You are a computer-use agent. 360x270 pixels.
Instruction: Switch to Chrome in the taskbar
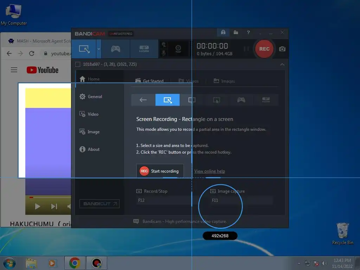[75, 263]
